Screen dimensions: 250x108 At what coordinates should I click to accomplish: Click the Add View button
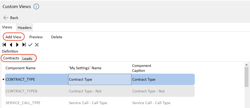tap(13, 37)
